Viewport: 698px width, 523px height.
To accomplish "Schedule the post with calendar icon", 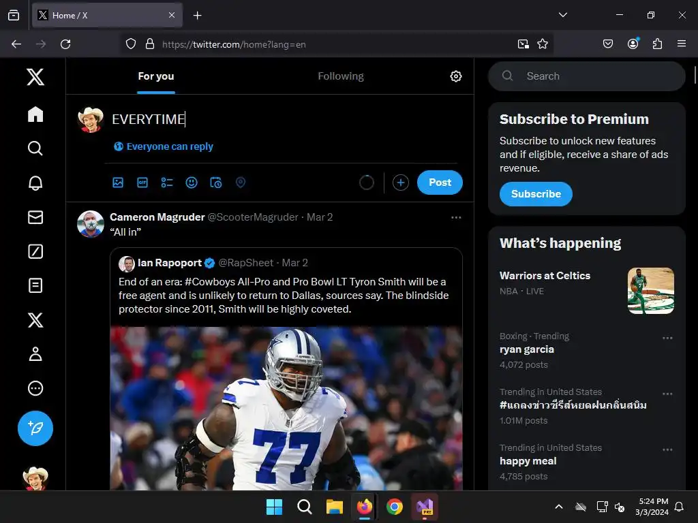I will (x=216, y=183).
